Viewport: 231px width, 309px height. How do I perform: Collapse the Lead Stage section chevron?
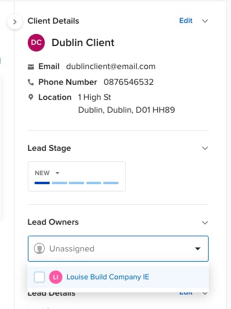[x=205, y=148]
